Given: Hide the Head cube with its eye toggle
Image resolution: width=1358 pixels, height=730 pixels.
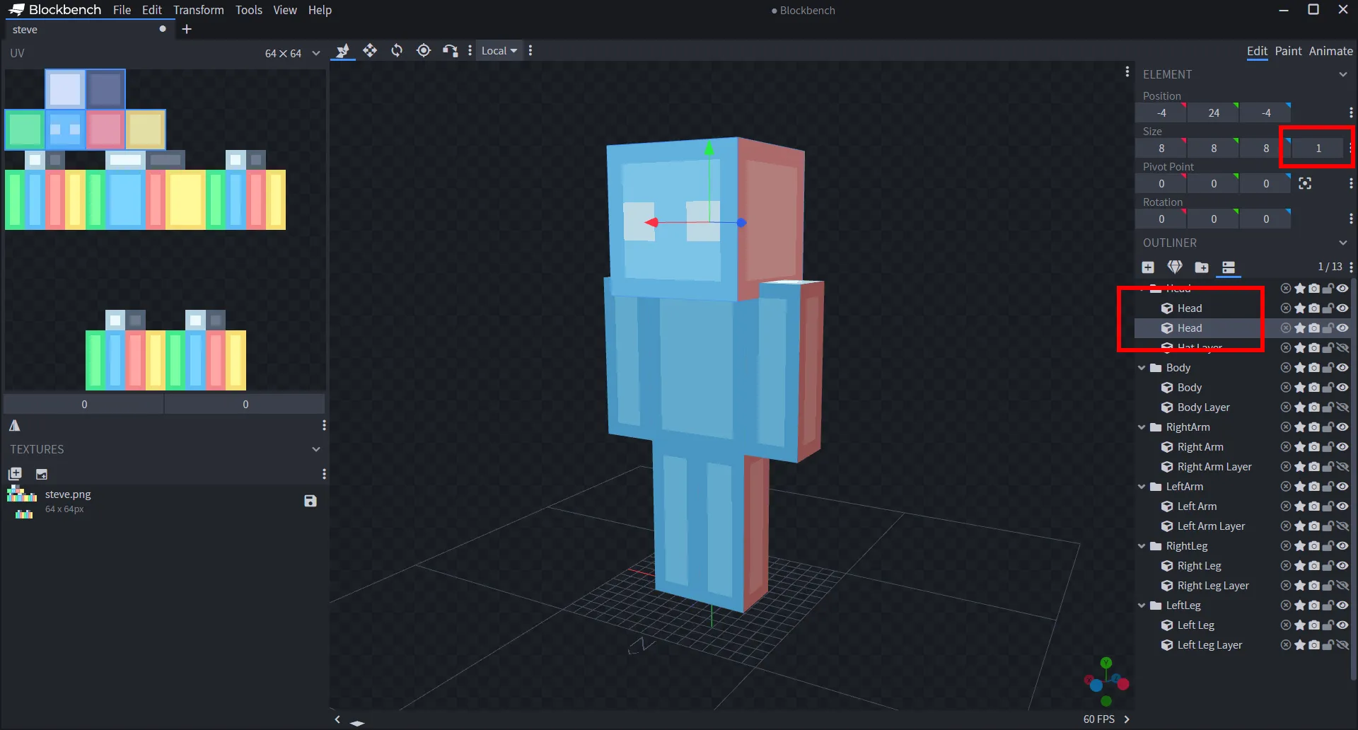Looking at the screenshot, I should 1342,308.
